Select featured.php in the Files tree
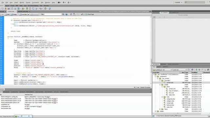This screenshot has height=118, width=210. coord(170,105)
